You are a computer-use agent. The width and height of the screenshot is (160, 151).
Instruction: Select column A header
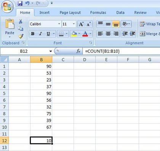pos(19,60)
